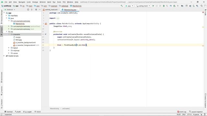Viewport: 207px width, 116px height.
Task: Open Device File Explorer side tab
Action: point(205,101)
